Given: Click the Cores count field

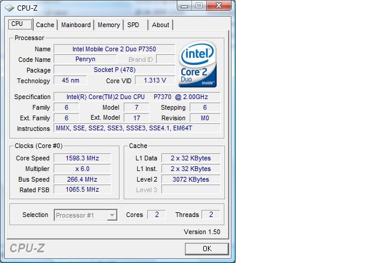Looking at the screenshot, I should pos(157,215).
